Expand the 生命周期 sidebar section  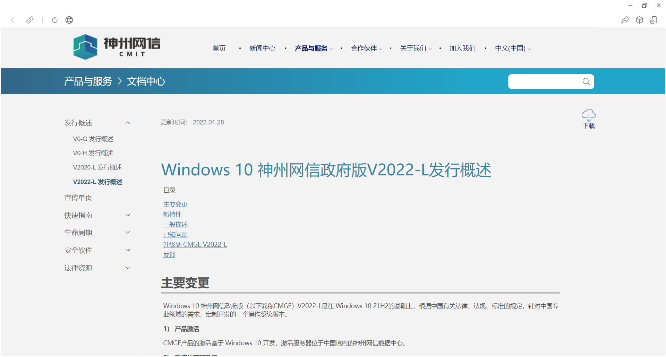[128, 233]
